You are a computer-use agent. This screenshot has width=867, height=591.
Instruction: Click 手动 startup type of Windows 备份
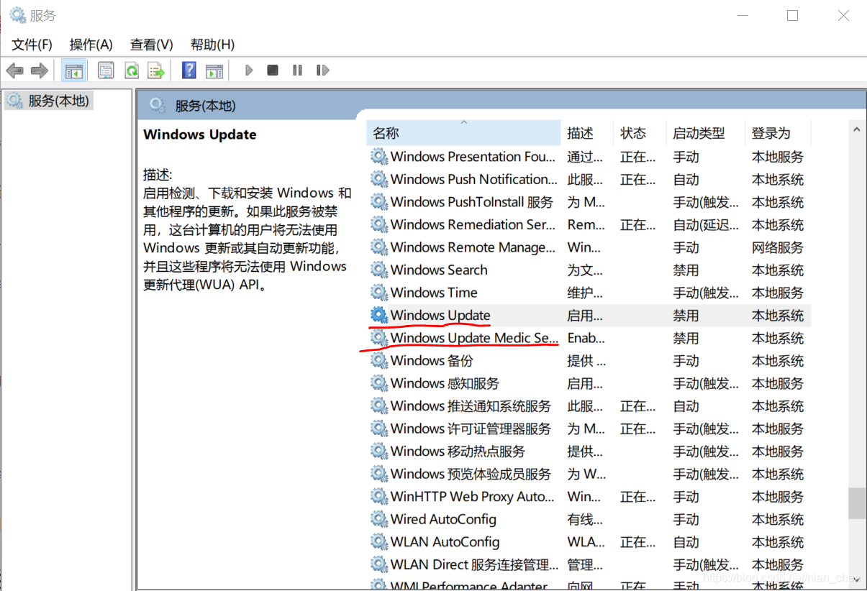[686, 360]
